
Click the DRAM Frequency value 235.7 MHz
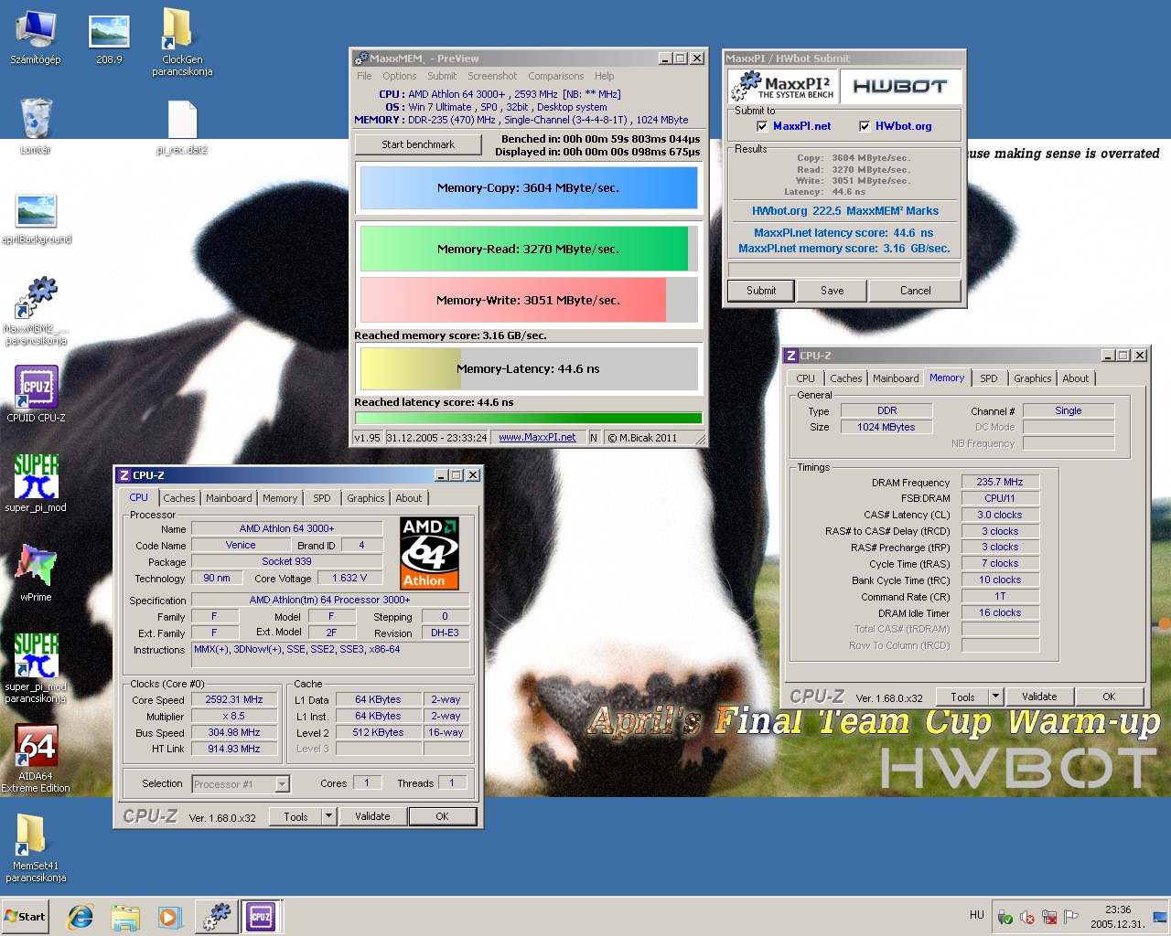click(x=1000, y=482)
